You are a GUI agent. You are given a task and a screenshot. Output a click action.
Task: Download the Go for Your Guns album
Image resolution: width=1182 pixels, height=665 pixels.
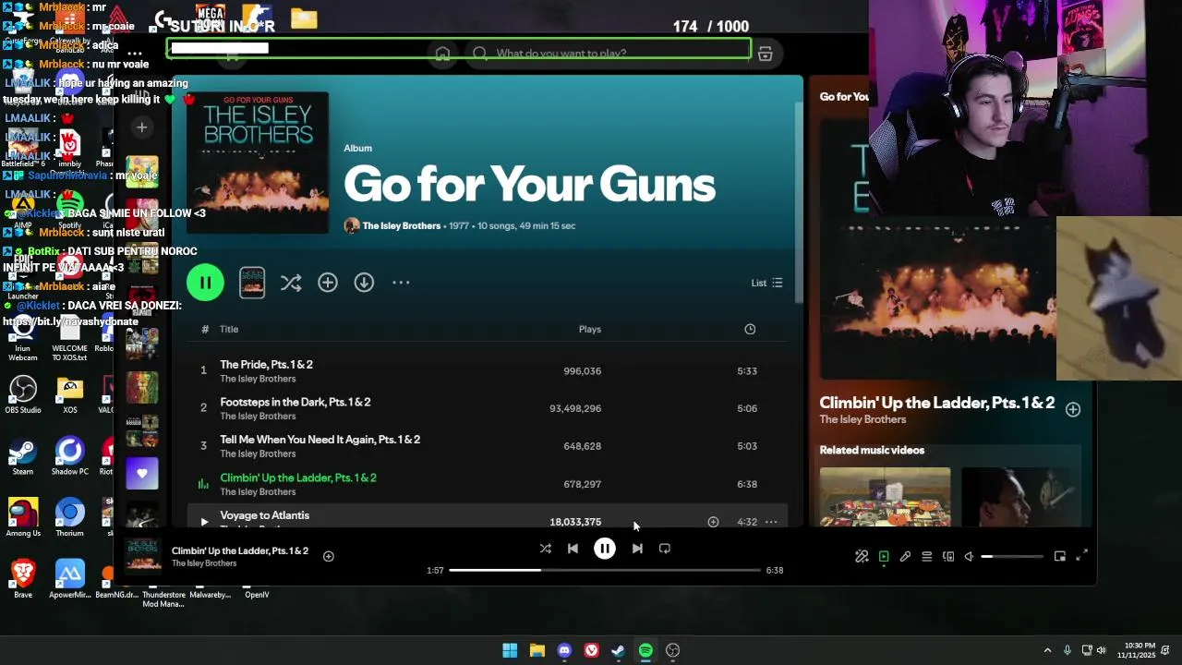pos(364,283)
